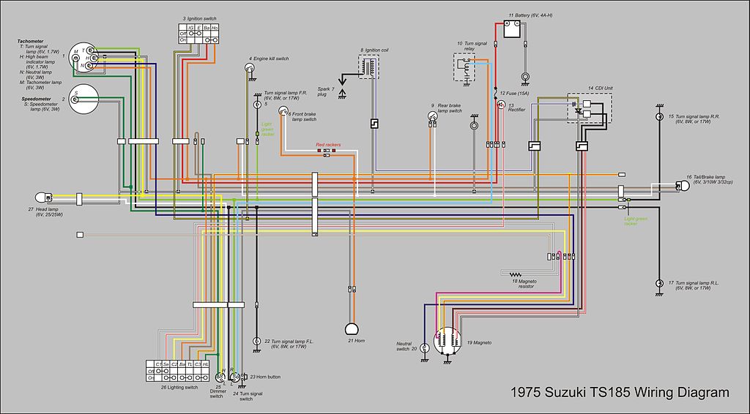Click the Turn signal lamp R.L. symbol
Image resolution: width=750 pixels, height=414 pixels.
[659, 283]
